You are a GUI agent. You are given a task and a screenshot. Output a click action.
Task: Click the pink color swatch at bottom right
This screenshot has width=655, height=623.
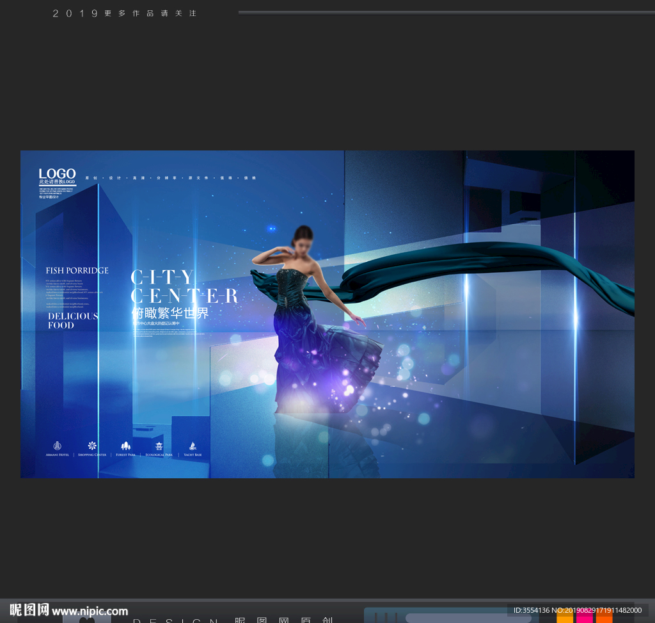point(585,618)
